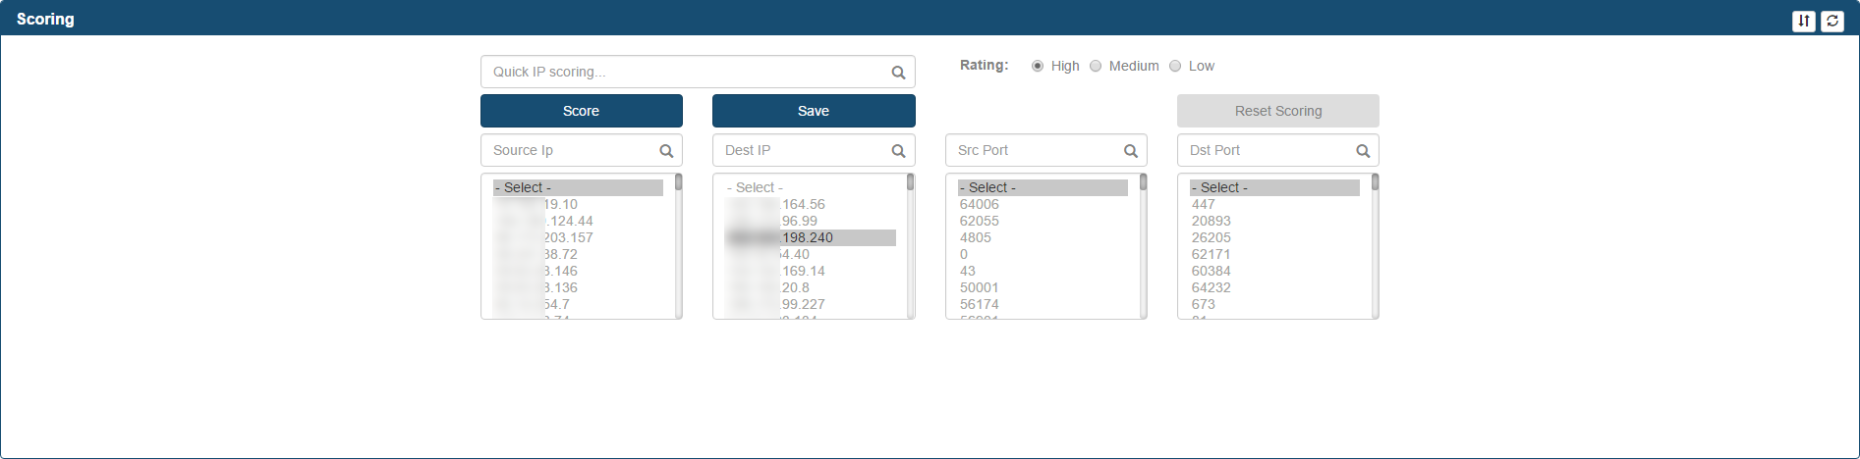The image size is (1860, 459).
Task: Click the Reset Scoring button
Action: [x=1277, y=111]
